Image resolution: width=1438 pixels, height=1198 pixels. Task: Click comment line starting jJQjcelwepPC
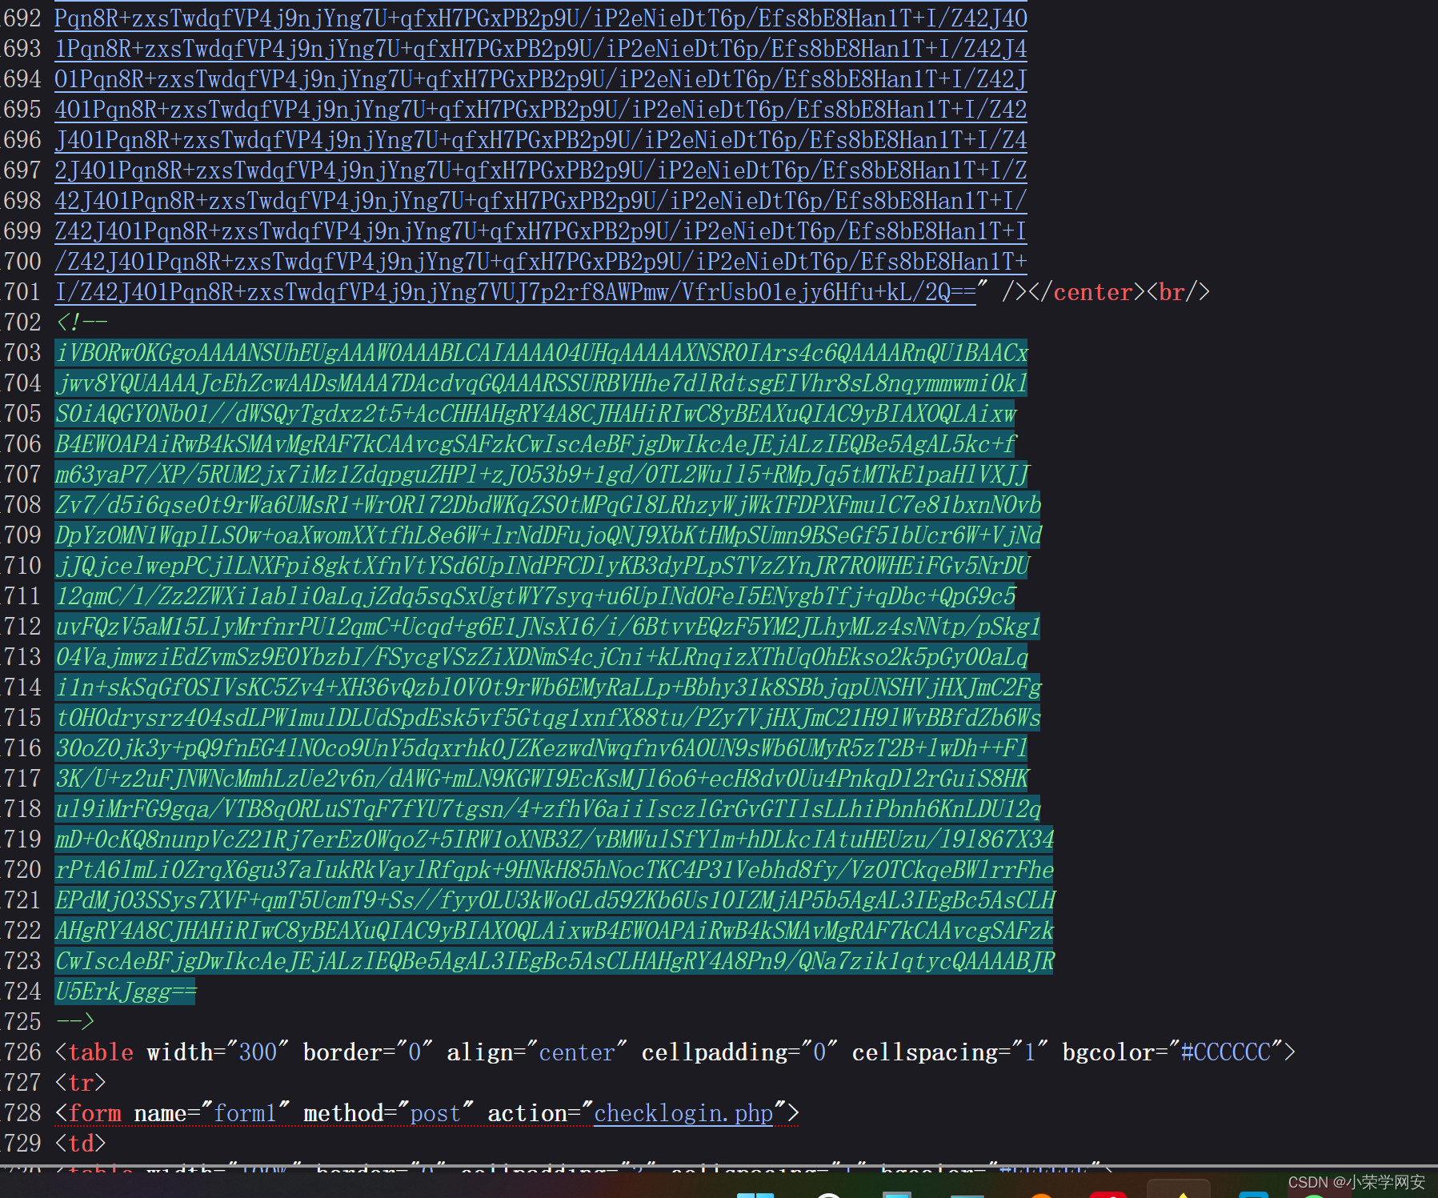(542, 565)
